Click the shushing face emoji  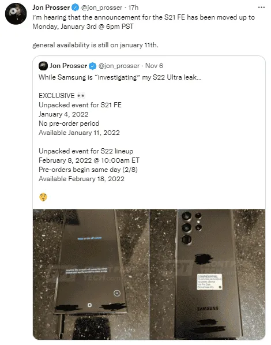43,197
